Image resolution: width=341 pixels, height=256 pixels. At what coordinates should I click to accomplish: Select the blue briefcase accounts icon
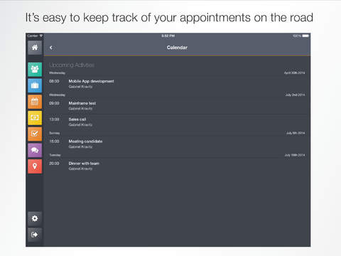pyautogui.click(x=35, y=85)
